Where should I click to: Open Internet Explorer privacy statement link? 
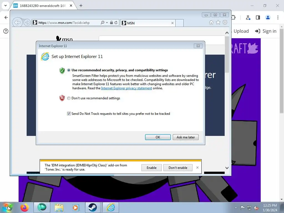click(126, 88)
